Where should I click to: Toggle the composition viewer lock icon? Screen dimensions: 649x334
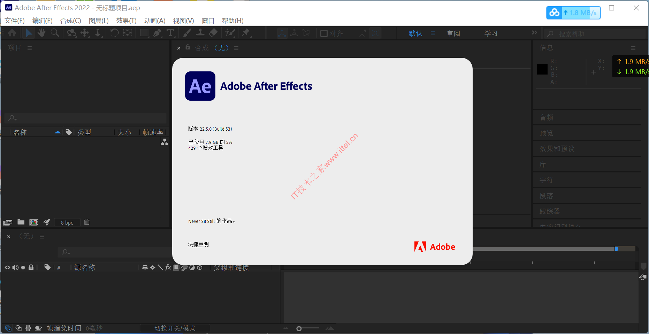coord(188,47)
